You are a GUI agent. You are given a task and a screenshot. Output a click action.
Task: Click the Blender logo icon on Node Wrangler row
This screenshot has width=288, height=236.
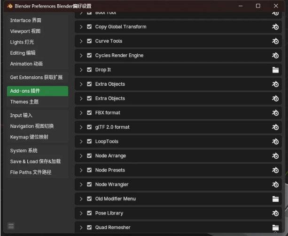(x=275, y=184)
